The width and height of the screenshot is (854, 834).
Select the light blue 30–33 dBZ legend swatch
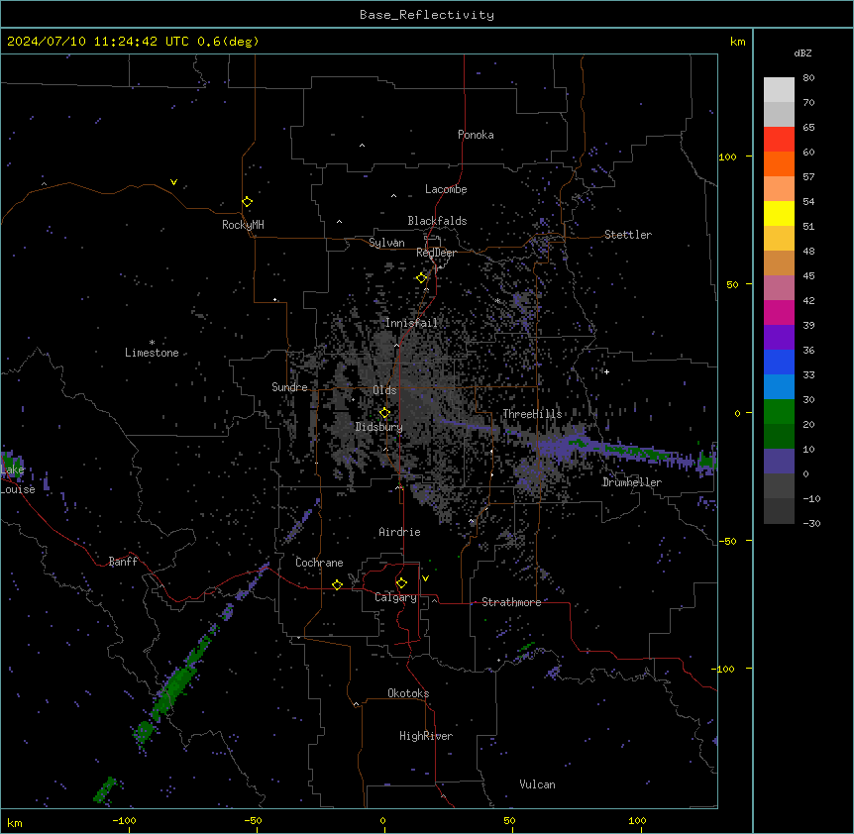click(x=779, y=386)
